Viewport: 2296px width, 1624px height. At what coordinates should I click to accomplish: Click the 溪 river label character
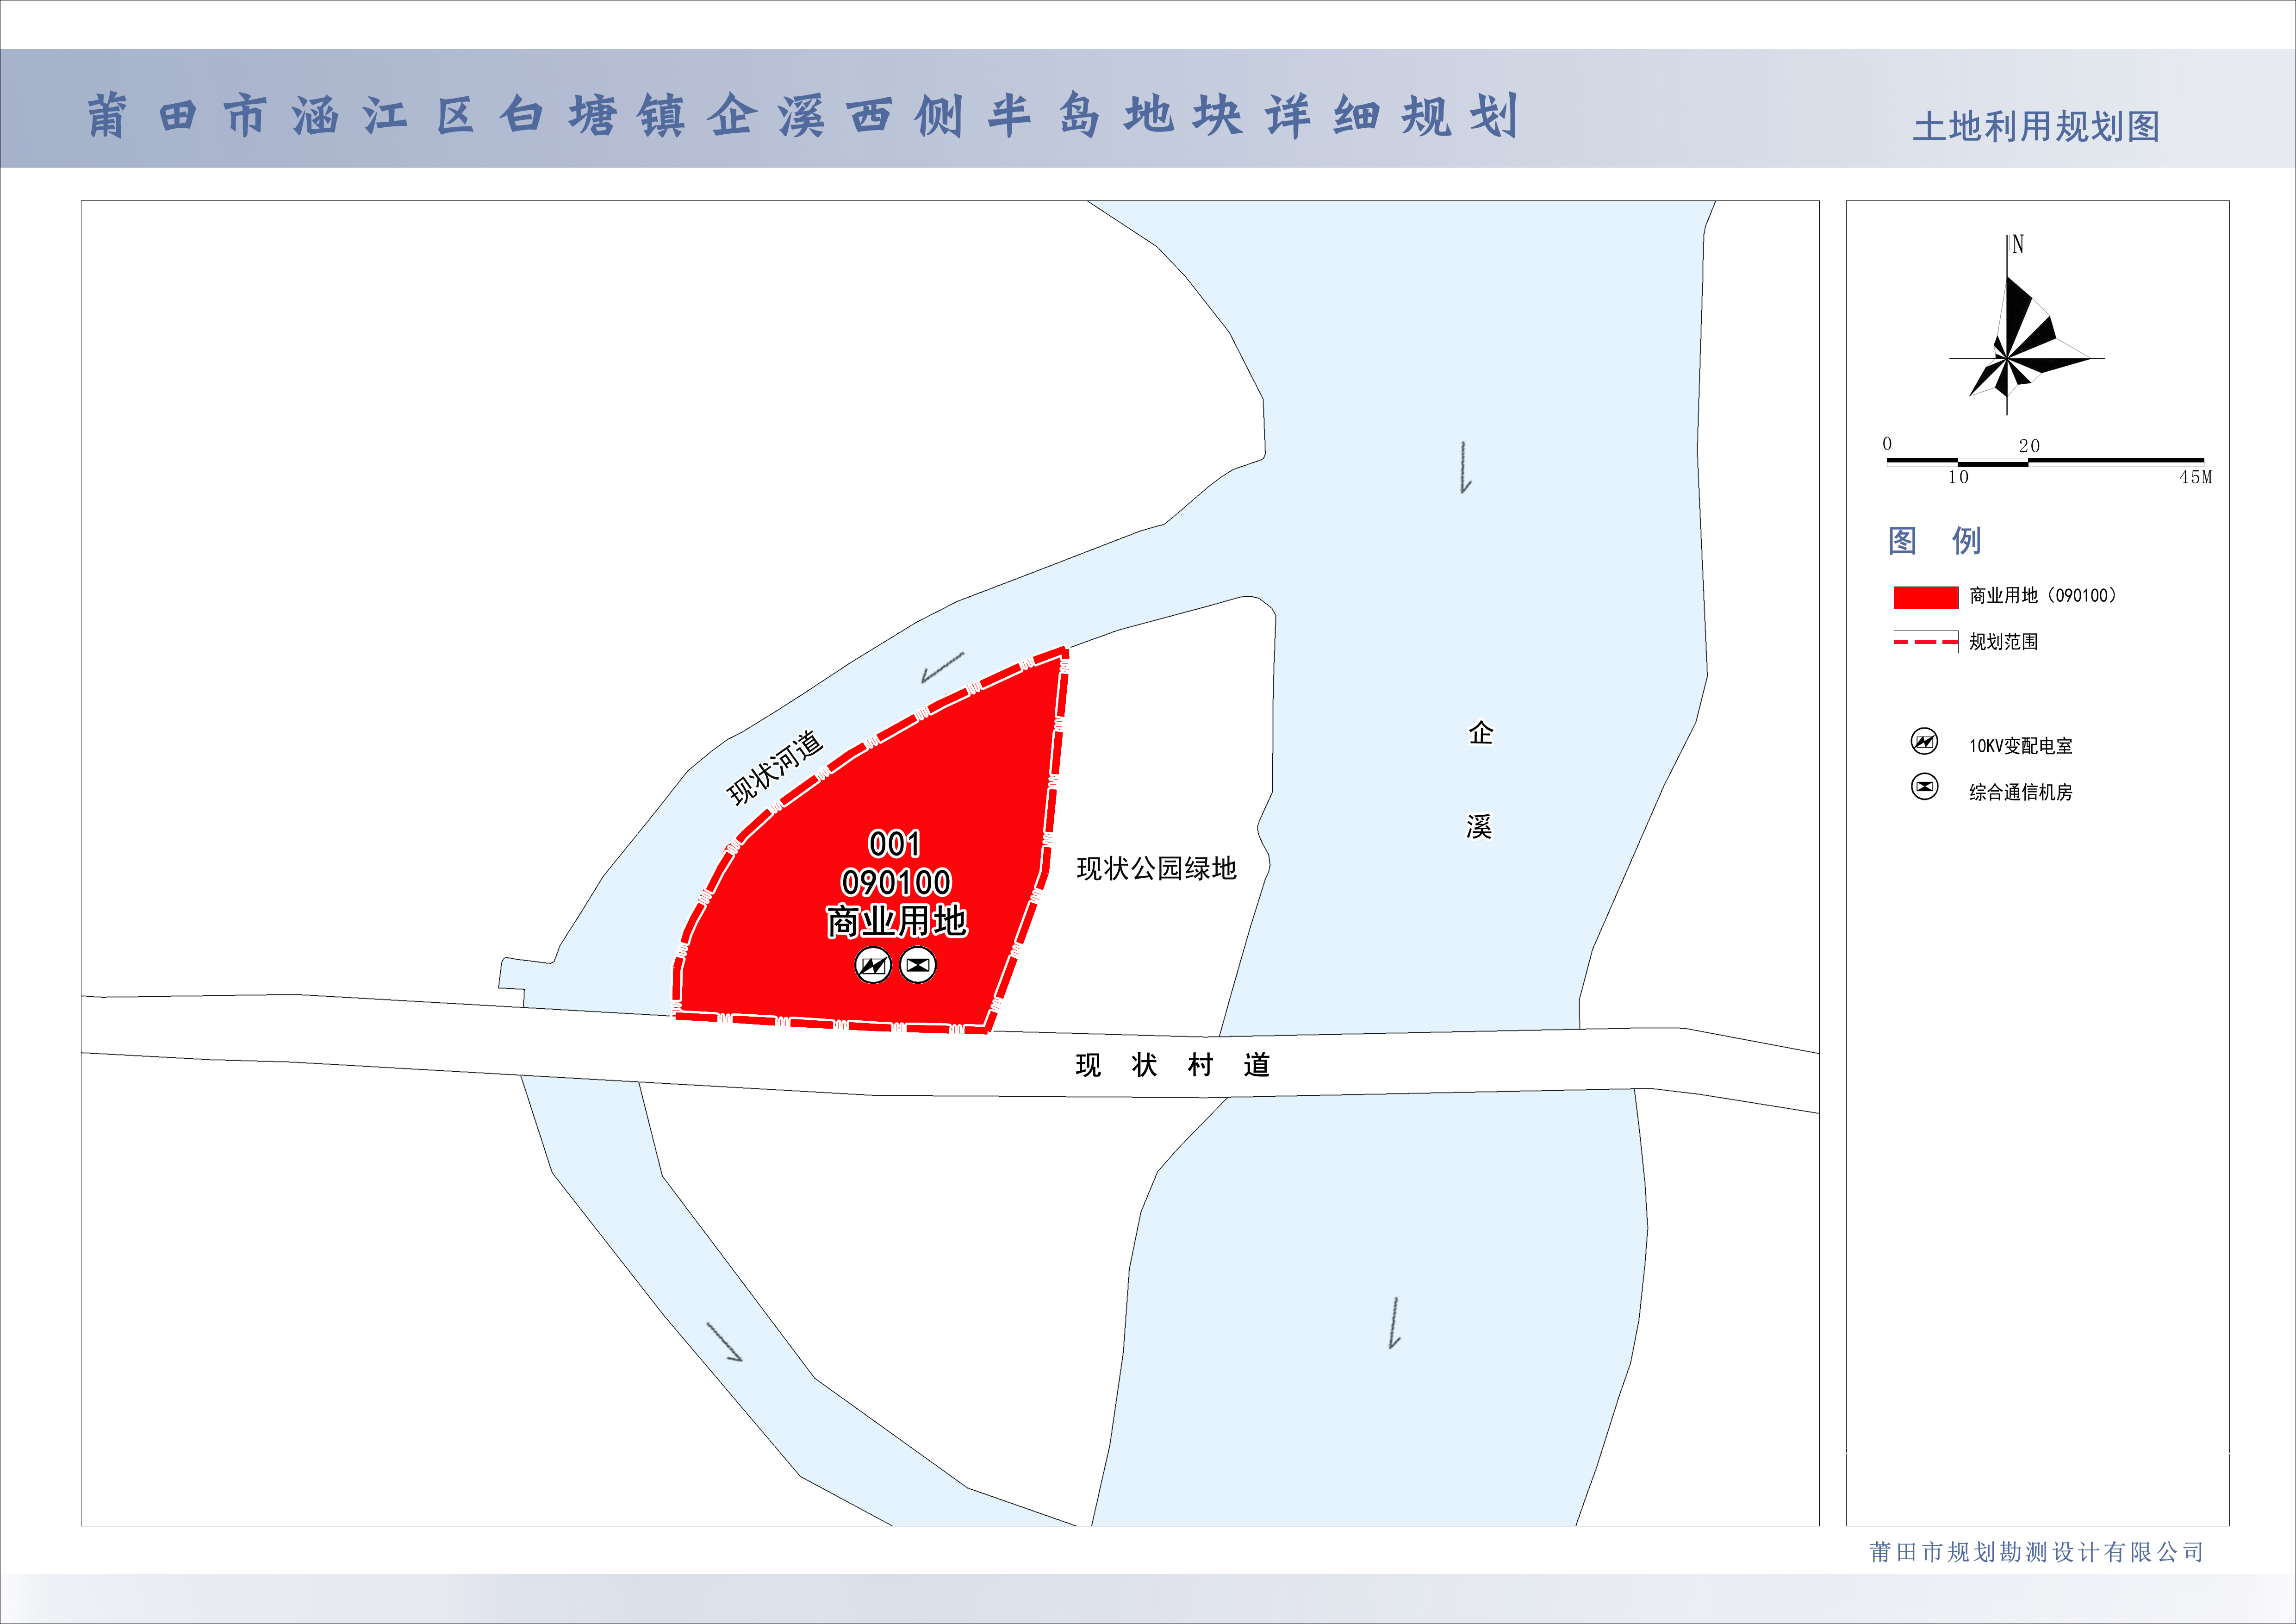click(x=1479, y=827)
